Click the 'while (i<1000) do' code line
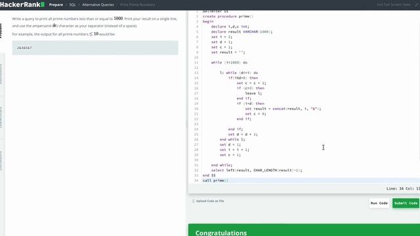Viewport: 420px width, 236px height. pos(229,62)
